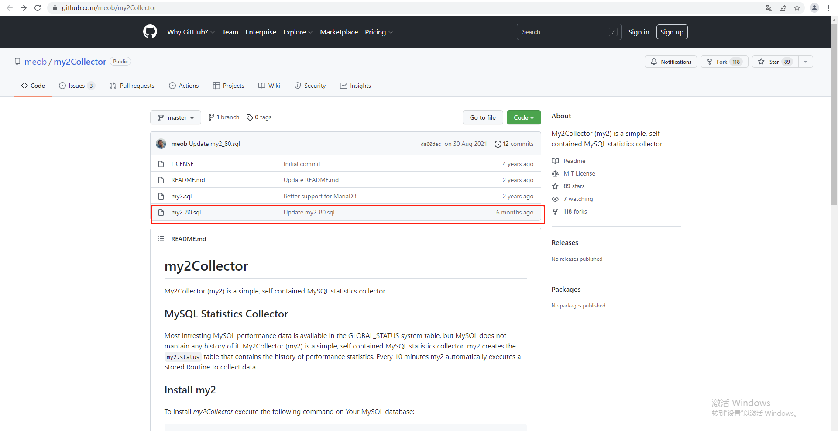Open the my2.sql file
This screenshot has width=838, height=431.
(182, 196)
